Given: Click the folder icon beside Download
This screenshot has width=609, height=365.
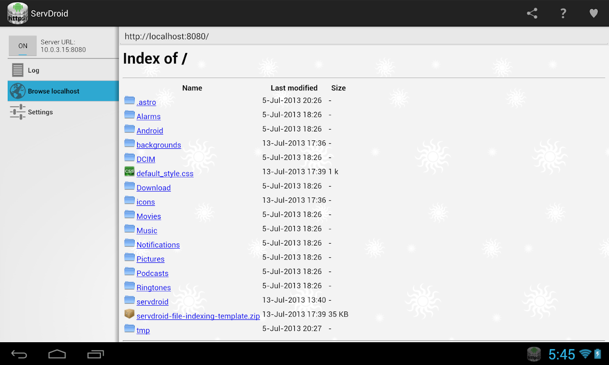Looking at the screenshot, I should tap(130, 186).
